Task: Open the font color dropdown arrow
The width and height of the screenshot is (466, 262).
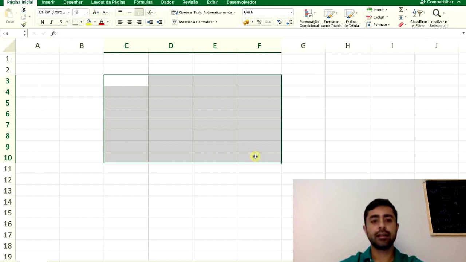Action: point(108,22)
